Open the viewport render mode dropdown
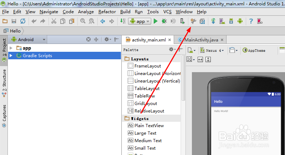This screenshot has height=155, width=285. coord(191,60)
